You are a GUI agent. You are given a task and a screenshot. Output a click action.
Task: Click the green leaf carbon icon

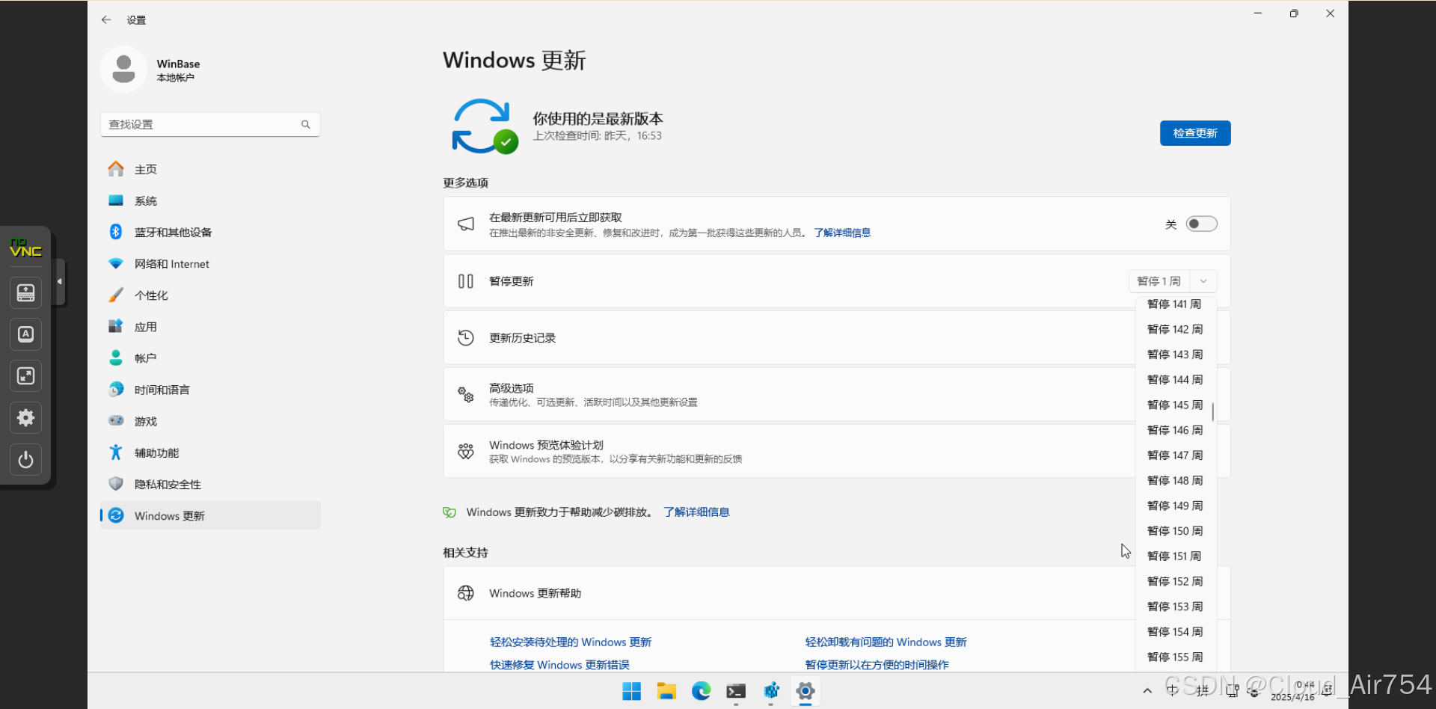coord(449,512)
